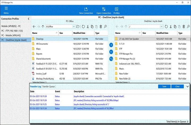Collapse the Connection Profiles sidebar
The image size is (191, 125).
29,19
